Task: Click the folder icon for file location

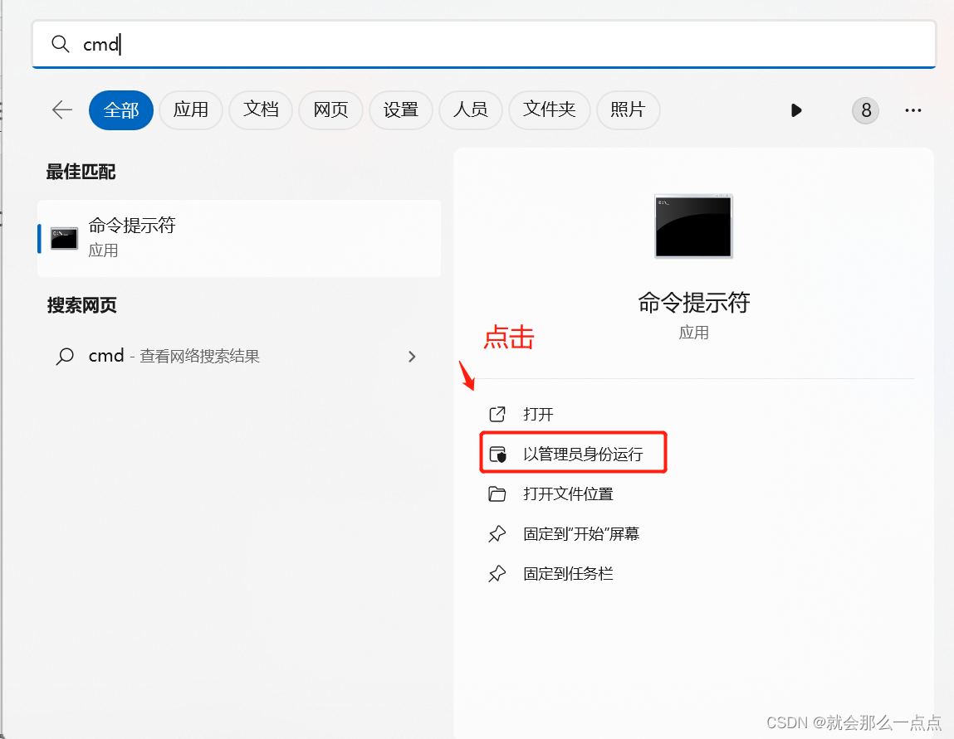Action: [x=497, y=494]
